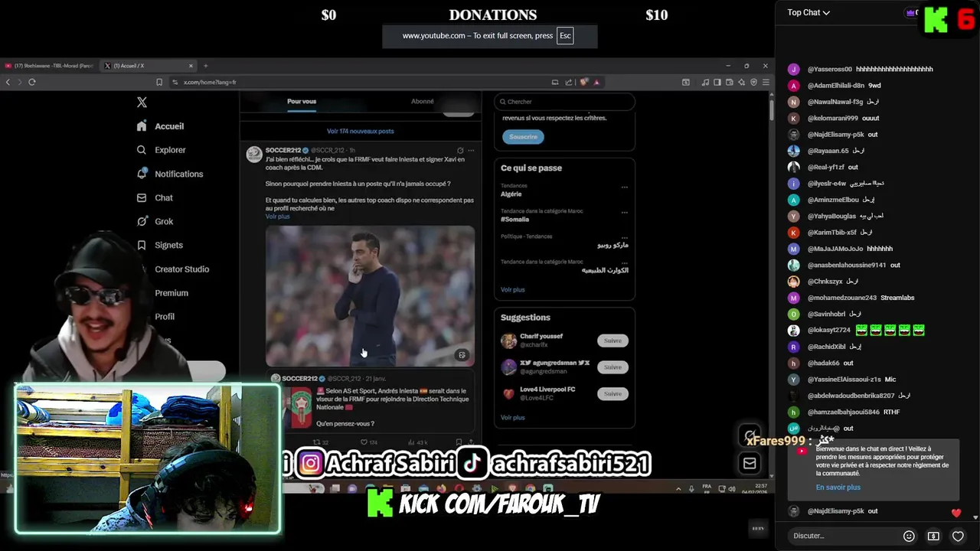Open SOCCER212 post avatar
Image resolution: width=980 pixels, height=551 pixels.
[254, 155]
